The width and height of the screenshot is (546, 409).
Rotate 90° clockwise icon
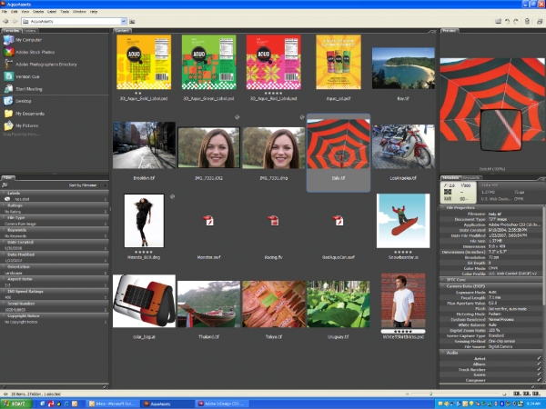click(514, 20)
